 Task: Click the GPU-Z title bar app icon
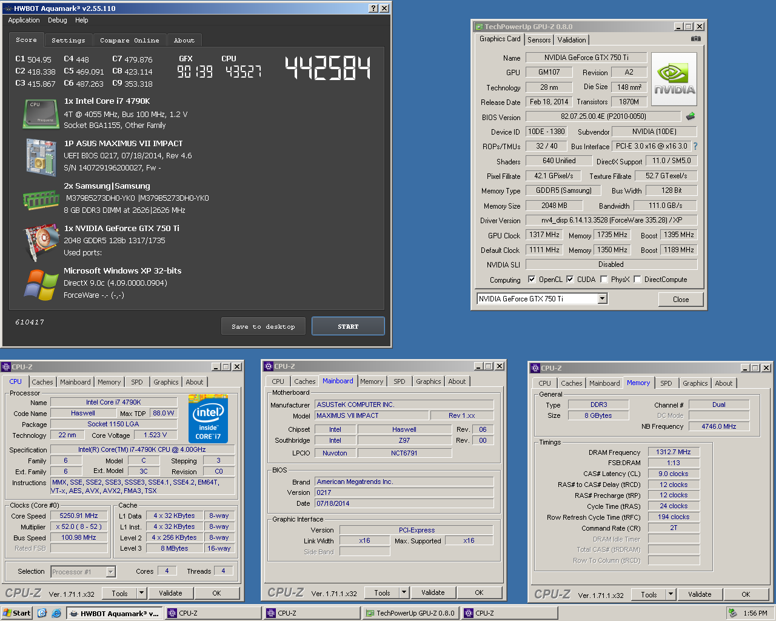point(479,27)
